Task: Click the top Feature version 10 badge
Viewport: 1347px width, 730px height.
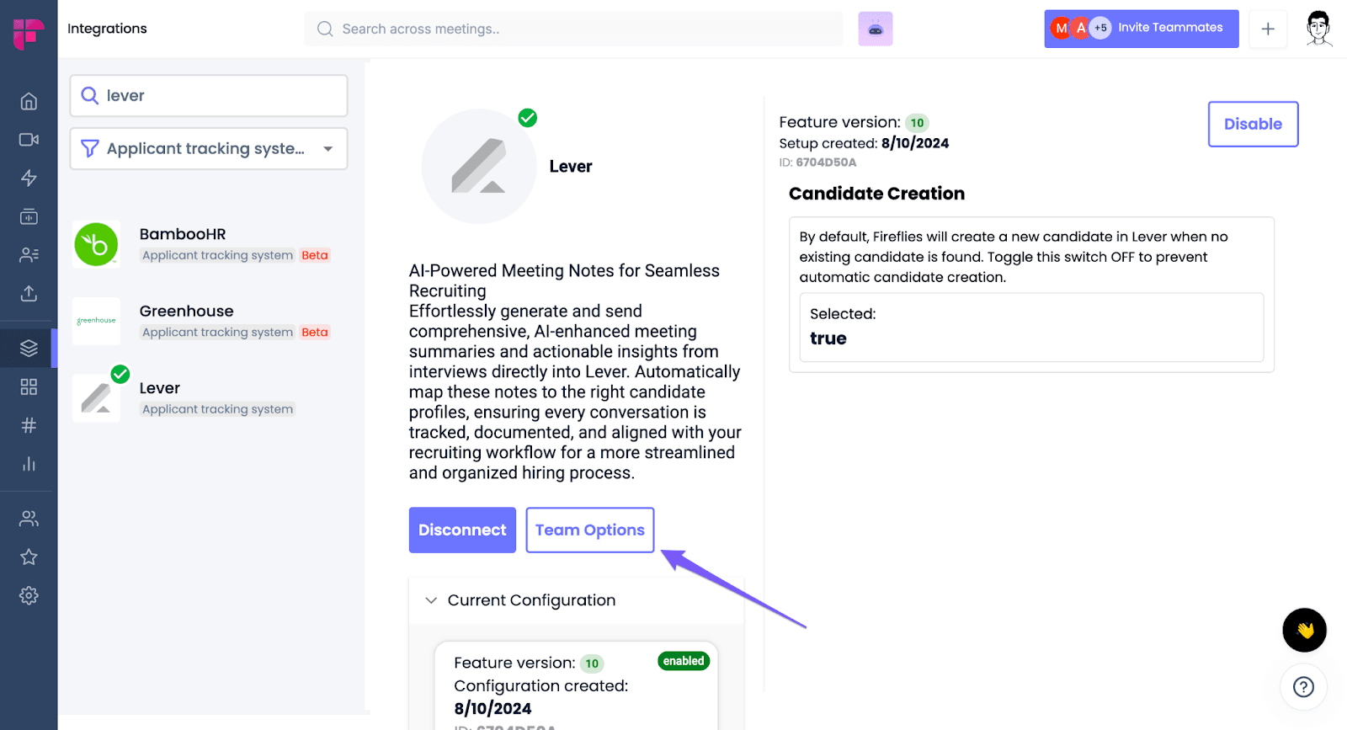Action: (917, 123)
